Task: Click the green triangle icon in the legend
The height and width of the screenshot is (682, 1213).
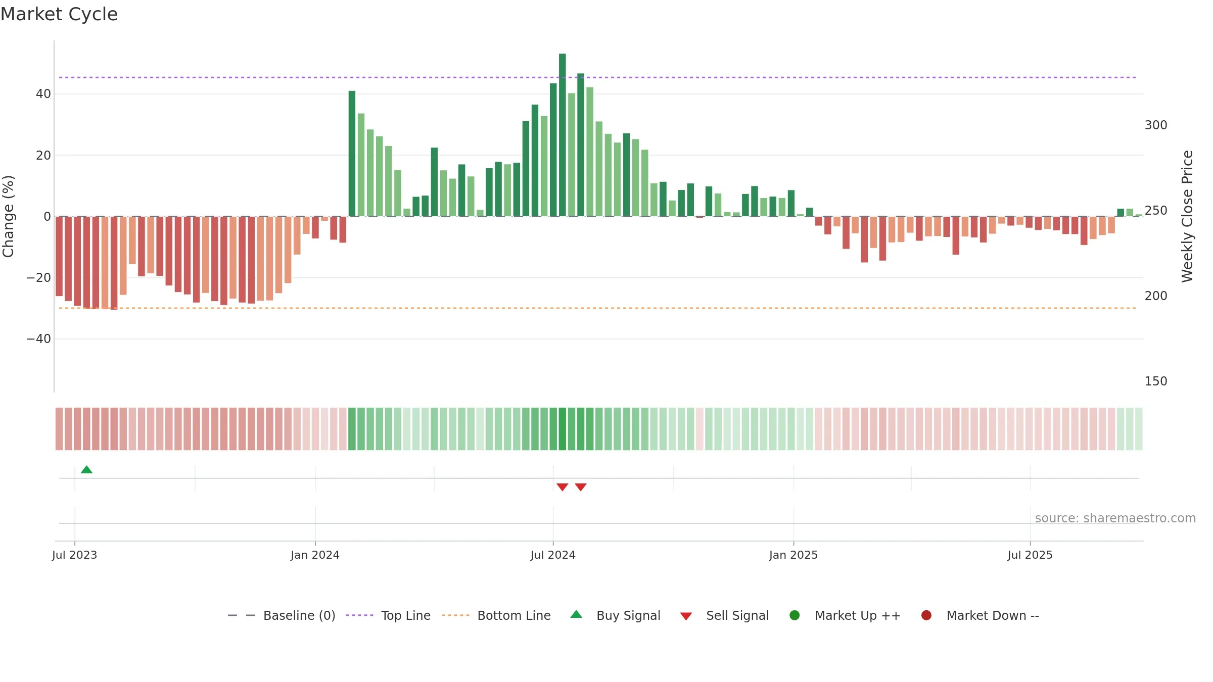Action: tap(576, 615)
